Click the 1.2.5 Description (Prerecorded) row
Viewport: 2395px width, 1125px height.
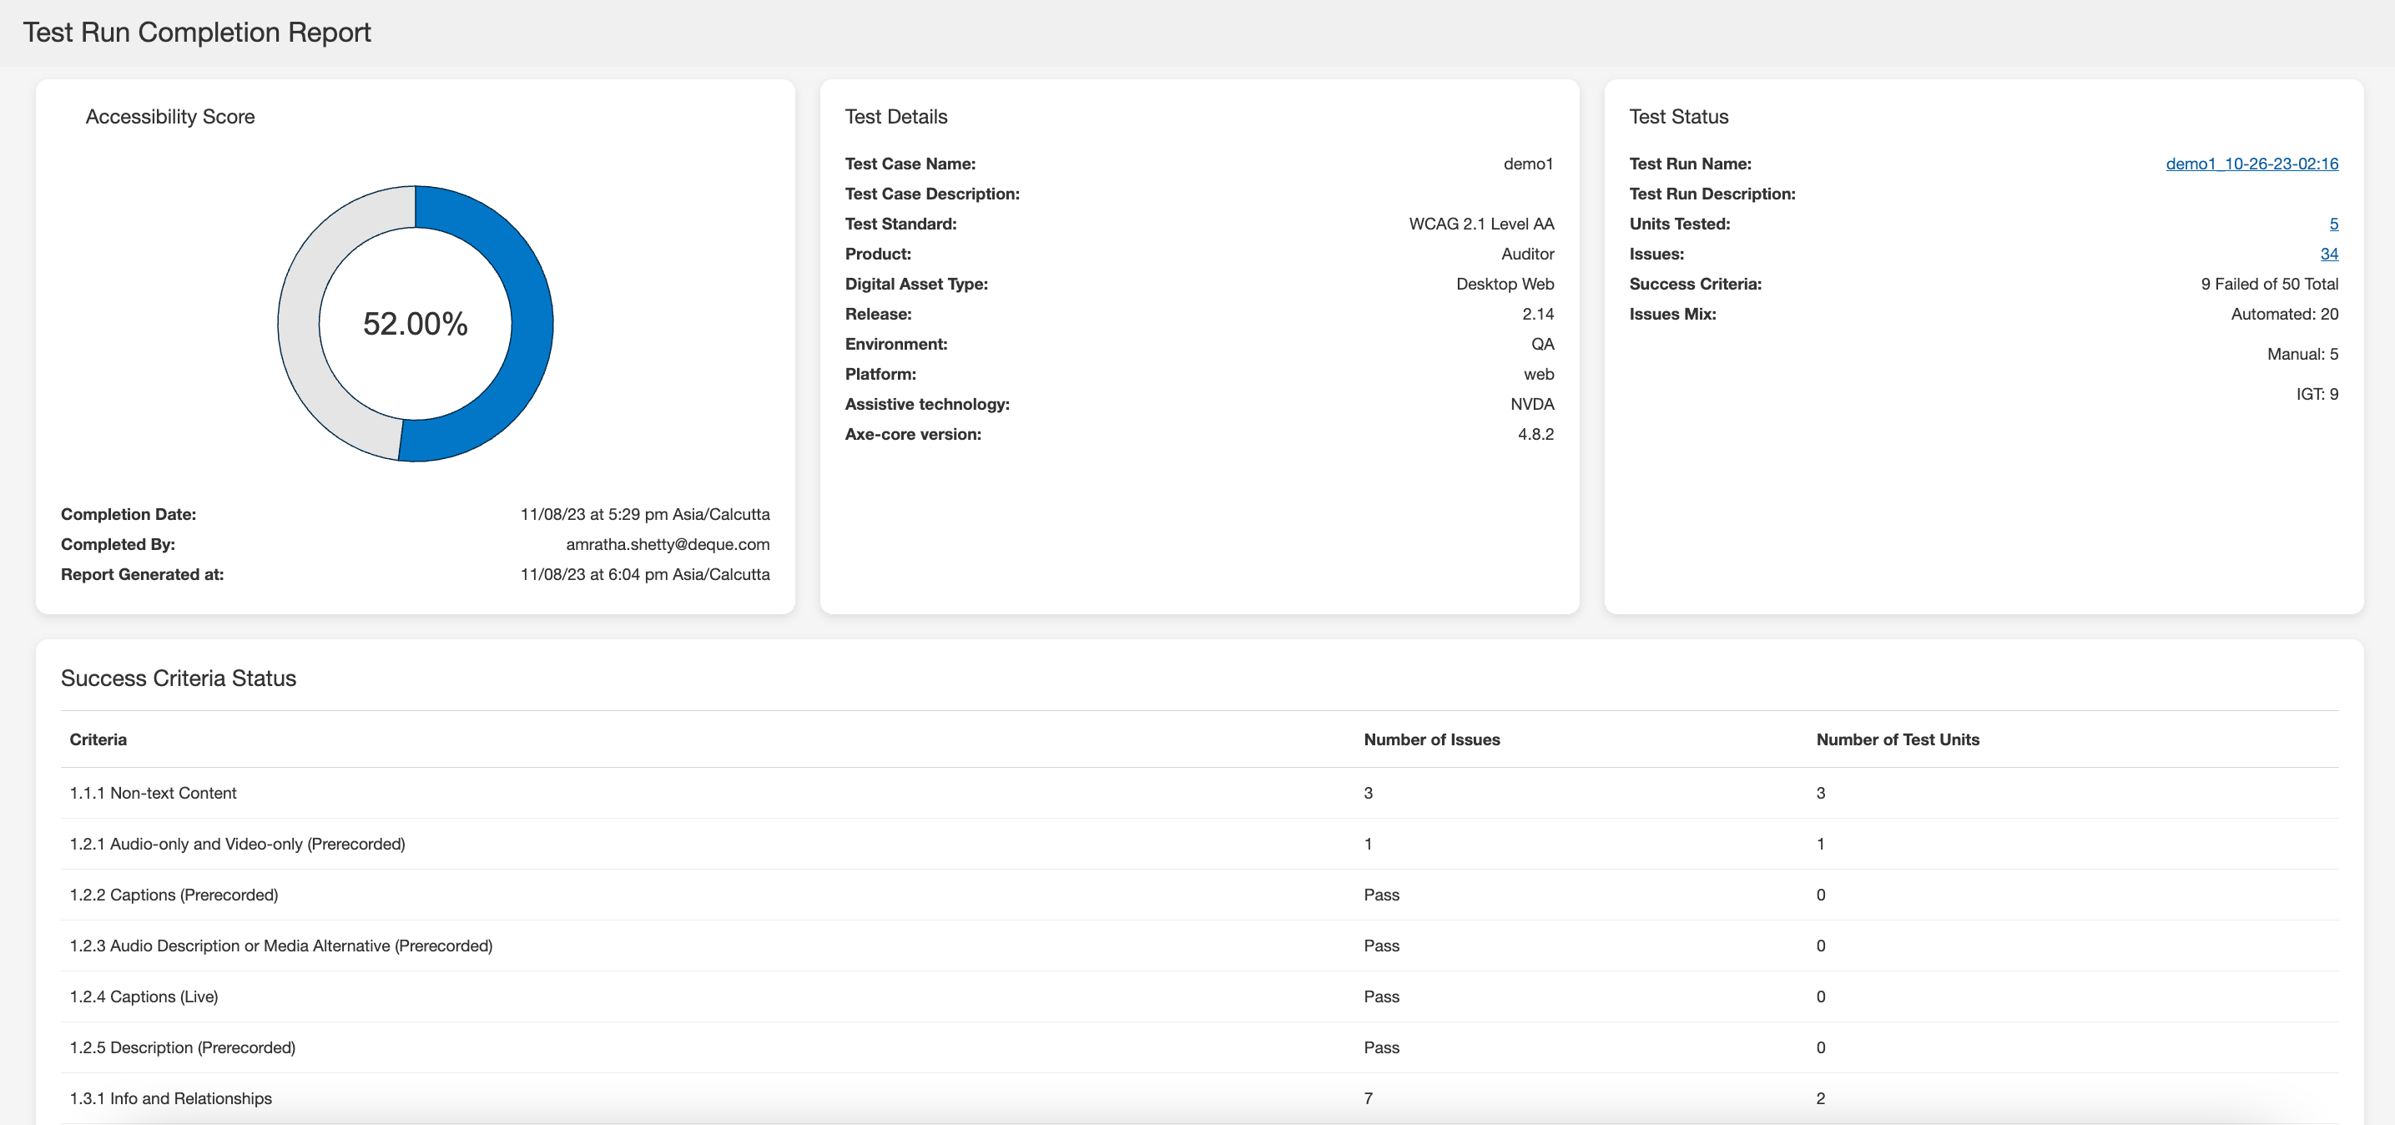pos(182,1048)
